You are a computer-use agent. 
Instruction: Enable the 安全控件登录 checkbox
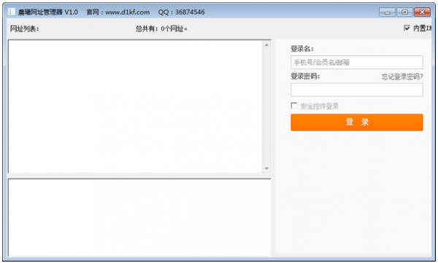[294, 106]
